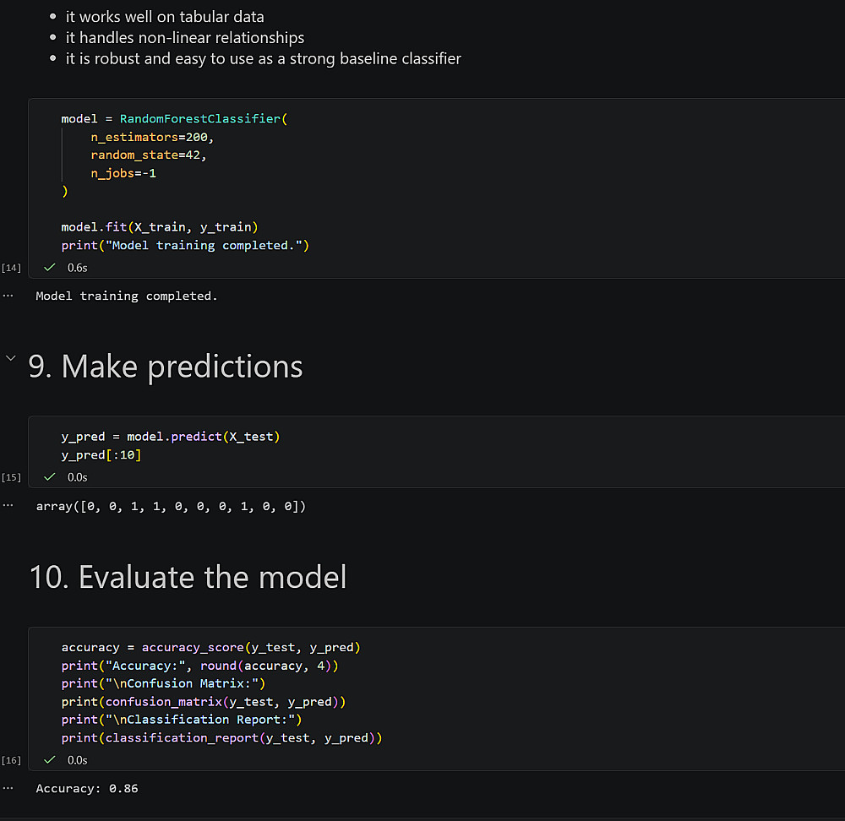Click the 0.6s execution time label
The height and width of the screenshot is (821, 845).
tap(78, 267)
